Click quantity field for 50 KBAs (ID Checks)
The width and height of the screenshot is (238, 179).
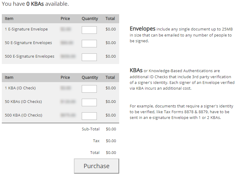tap(89, 102)
